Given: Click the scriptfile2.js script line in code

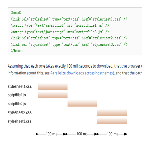Looking at the screenshot, I should coord(60,32).
